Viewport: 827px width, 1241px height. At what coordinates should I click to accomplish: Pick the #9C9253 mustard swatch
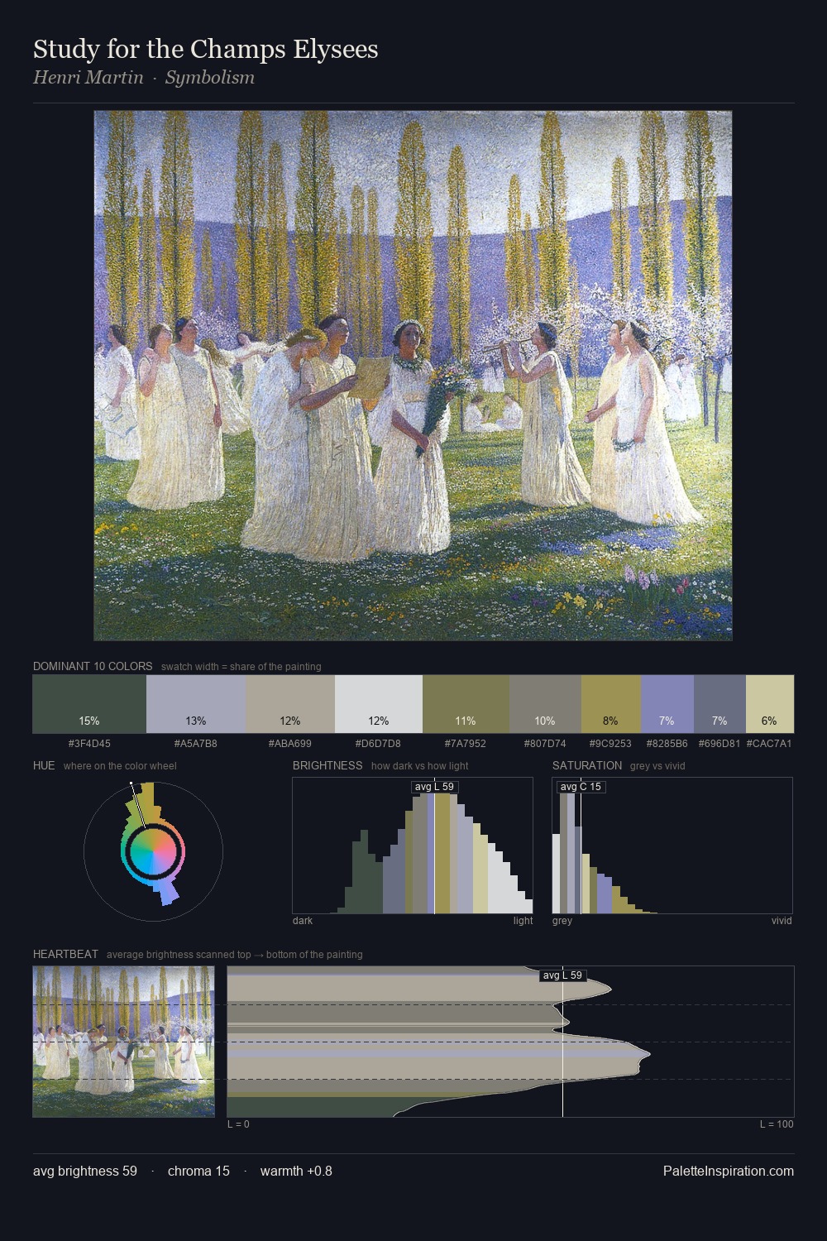611,704
